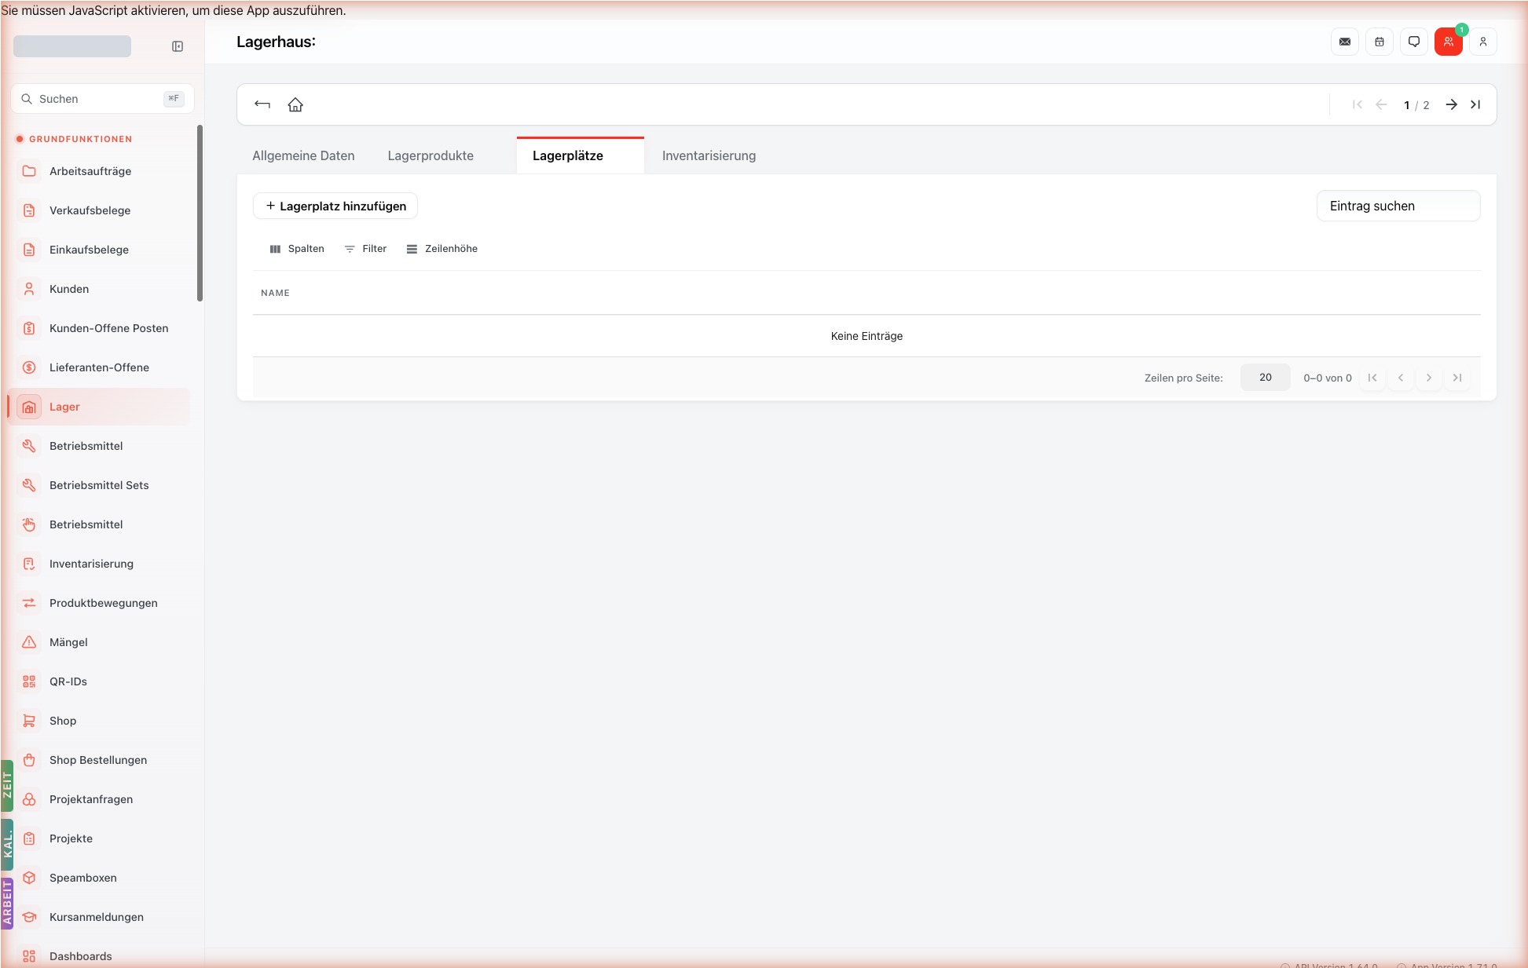The width and height of the screenshot is (1528, 968).
Task: Click the GRUNDFUNKTIONEN section heading
Action: [80, 139]
